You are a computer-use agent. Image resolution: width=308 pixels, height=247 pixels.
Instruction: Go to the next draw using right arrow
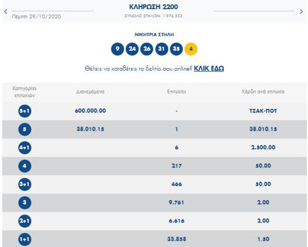pyautogui.click(x=302, y=12)
